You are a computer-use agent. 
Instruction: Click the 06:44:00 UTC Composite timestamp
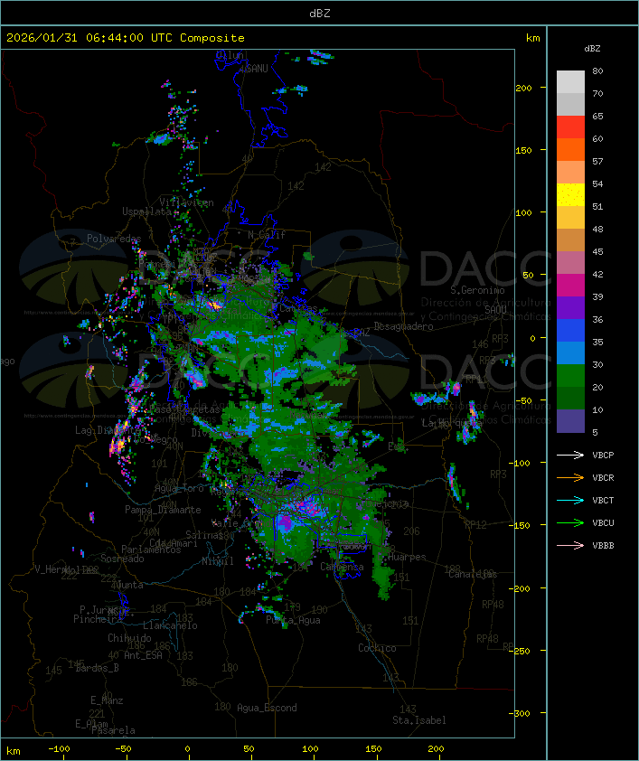click(126, 38)
